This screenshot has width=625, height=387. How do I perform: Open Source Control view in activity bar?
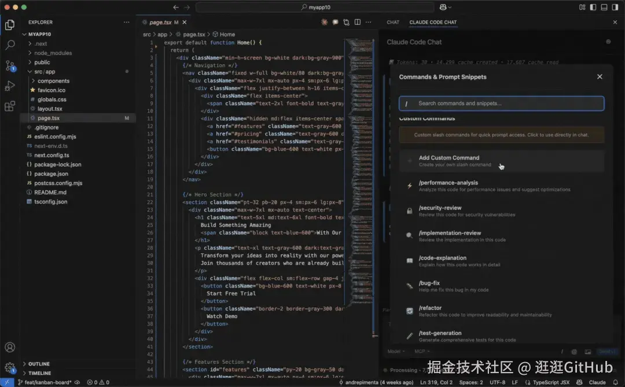(x=10, y=66)
